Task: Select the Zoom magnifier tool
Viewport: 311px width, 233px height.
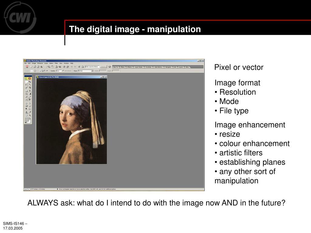Action: (30, 115)
